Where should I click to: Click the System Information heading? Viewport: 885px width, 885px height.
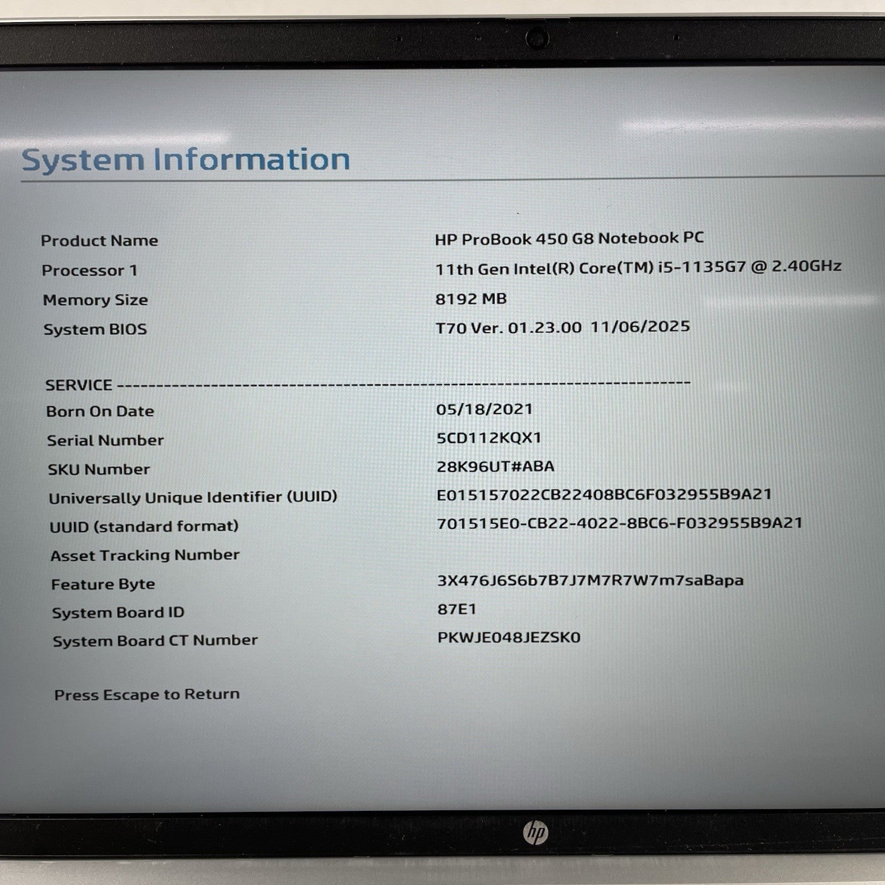pyautogui.click(x=185, y=160)
